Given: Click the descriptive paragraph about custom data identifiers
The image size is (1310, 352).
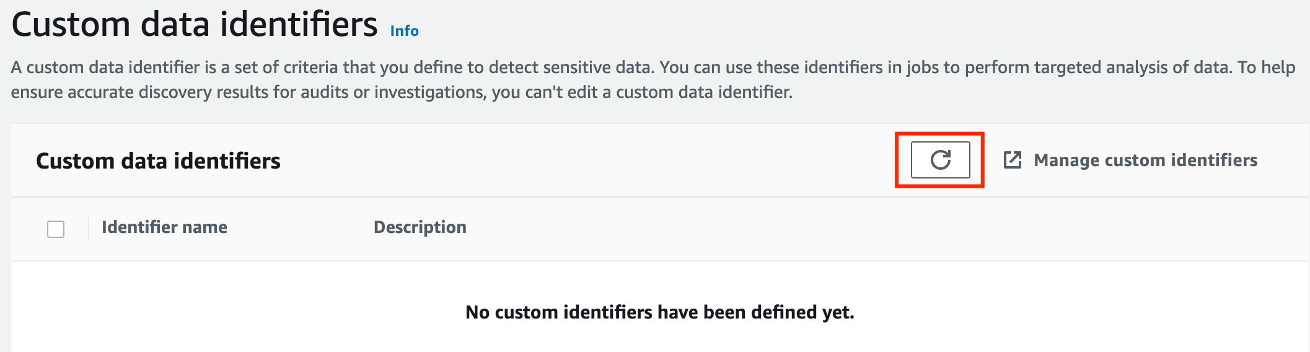Looking at the screenshot, I should click(x=653, y=79).
